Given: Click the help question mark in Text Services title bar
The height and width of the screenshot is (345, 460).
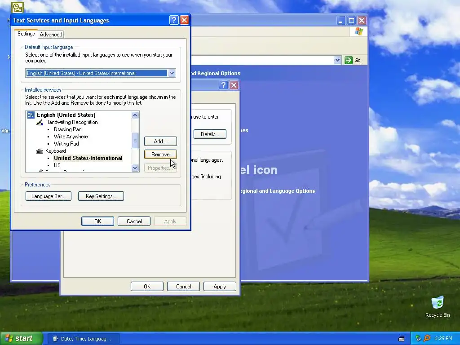Looking at the screenshot, I should coord(174,20).
